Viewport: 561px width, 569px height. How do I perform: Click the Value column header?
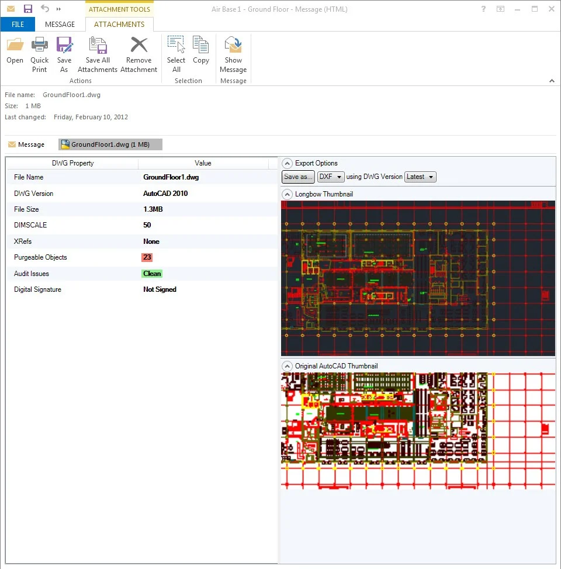(x=203, y=163)
